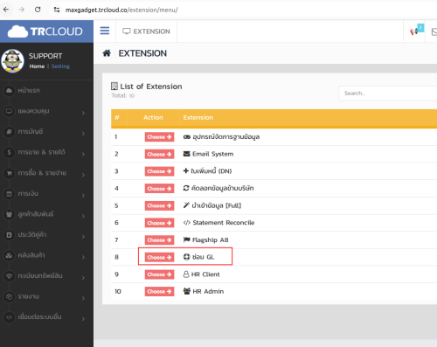Go back using browser back arrow
Screen dimensions: 437x347
coord(6,10)
